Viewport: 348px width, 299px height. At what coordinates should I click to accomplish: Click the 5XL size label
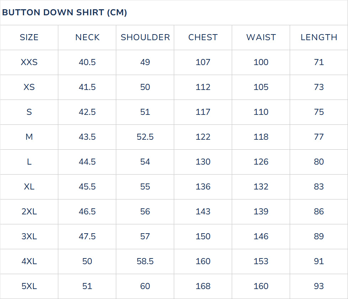click(x=29, y=286)
